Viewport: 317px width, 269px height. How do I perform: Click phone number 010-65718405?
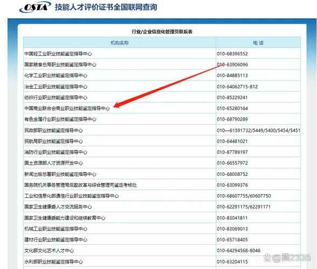[232, 240]
